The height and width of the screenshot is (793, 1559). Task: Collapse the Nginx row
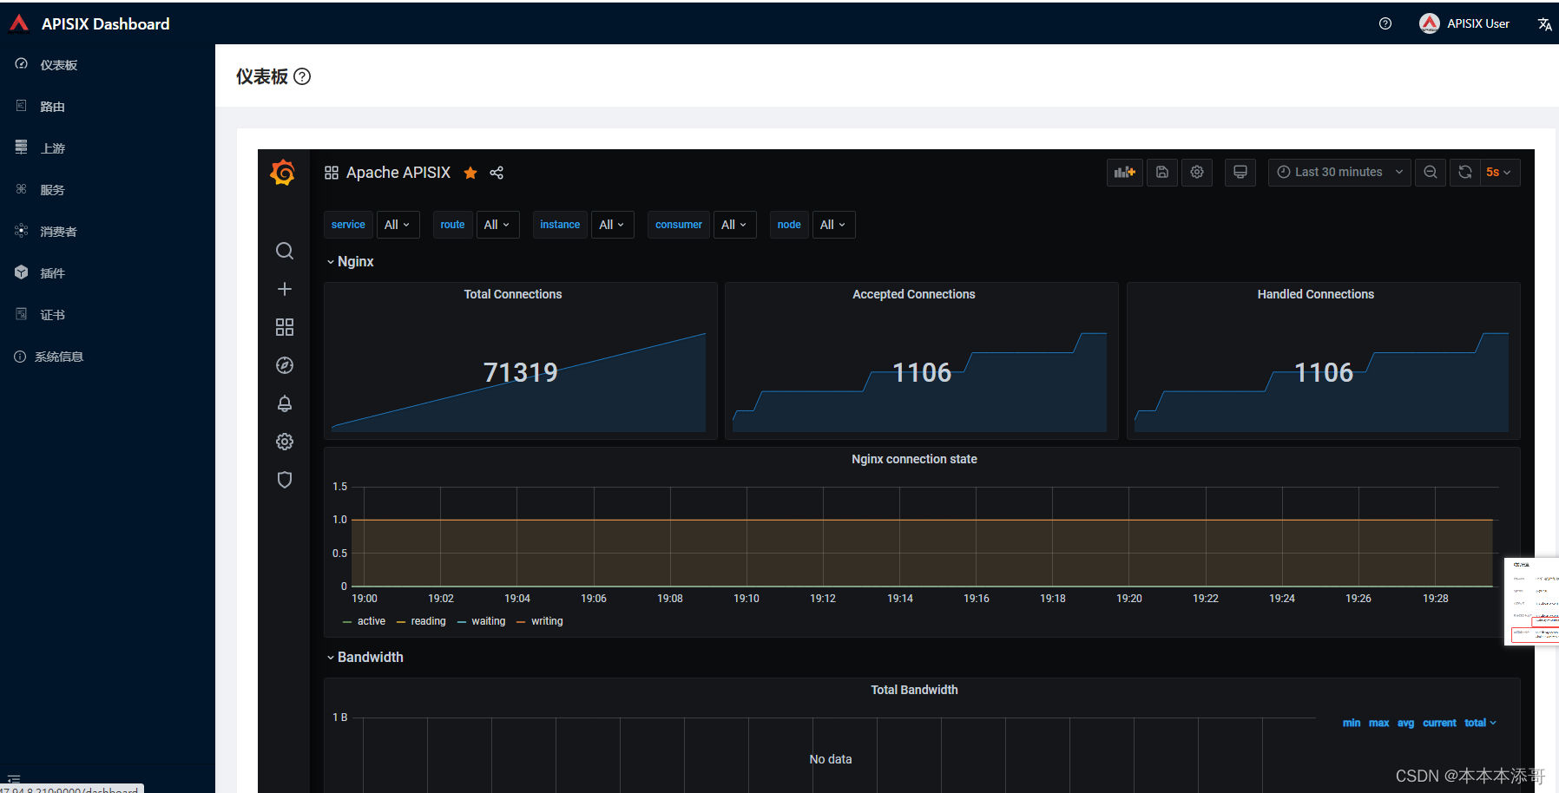[351, 261]
